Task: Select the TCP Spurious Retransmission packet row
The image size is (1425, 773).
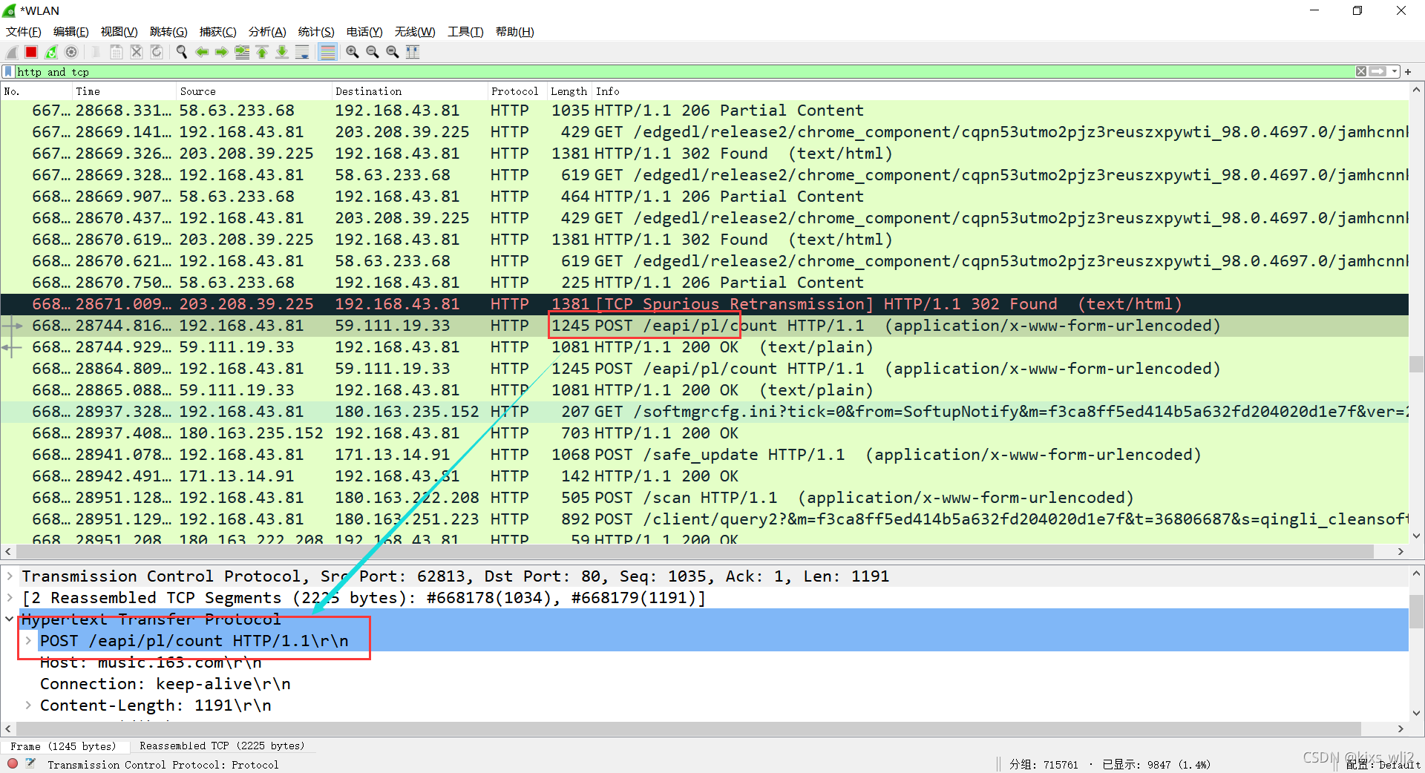Action: point(704,304)
